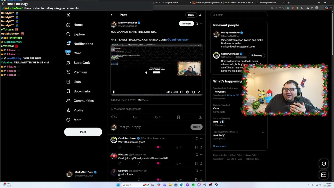The height and width of the screenshot is (188, 334).
Task: Click the reply icon under the main post
Action: point(113,117)
